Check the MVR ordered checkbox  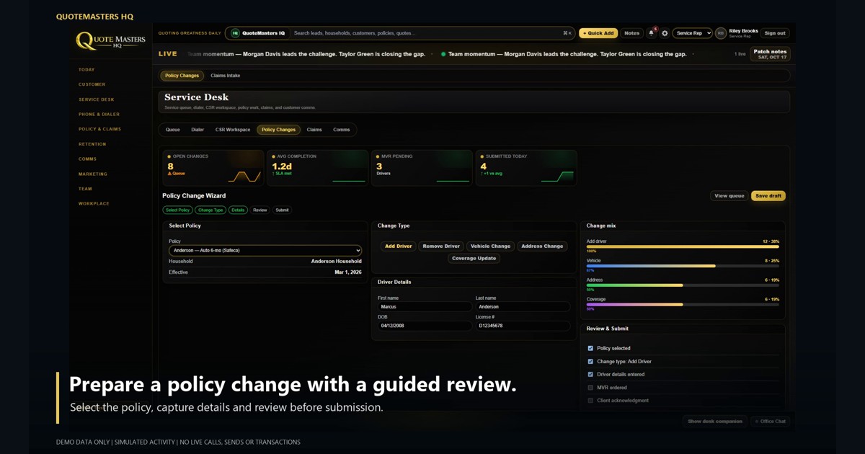point(590,388)
